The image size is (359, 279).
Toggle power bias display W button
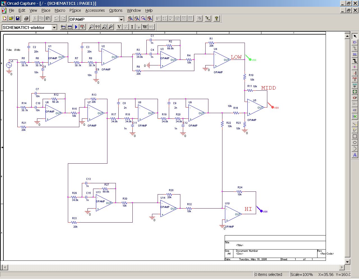coord(145,27)
